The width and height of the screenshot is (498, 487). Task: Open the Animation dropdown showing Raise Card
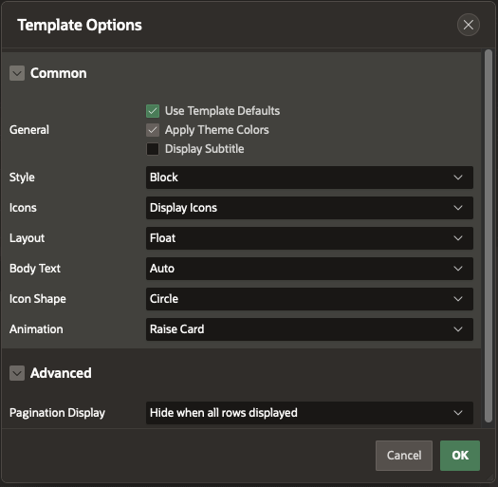(x=309, y=329)
